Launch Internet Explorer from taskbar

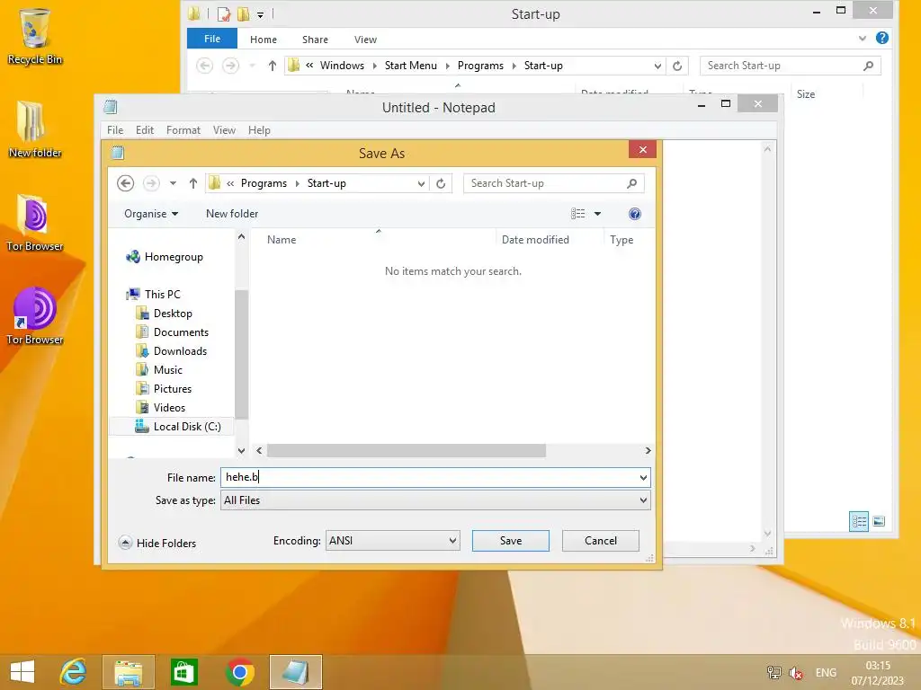click(74, 672)
